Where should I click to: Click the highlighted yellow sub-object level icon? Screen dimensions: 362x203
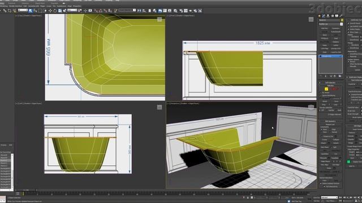click(326, 89)
